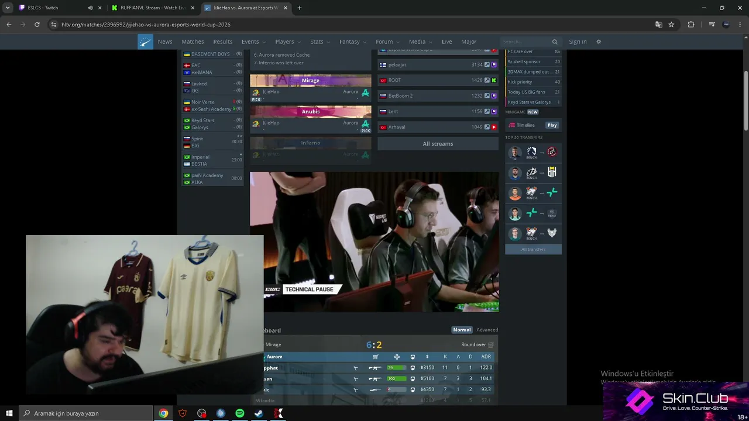Open the Spirit vs BIG match link
This screenshot has height=421, width=749.
(x=213, y=142)
